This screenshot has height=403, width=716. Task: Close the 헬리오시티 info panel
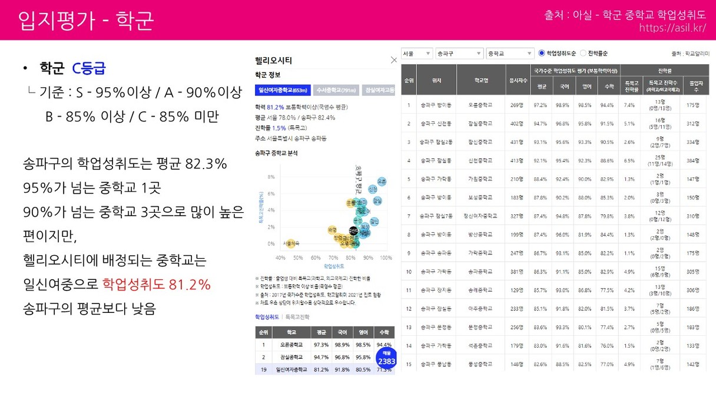click(x=394, y=60)
